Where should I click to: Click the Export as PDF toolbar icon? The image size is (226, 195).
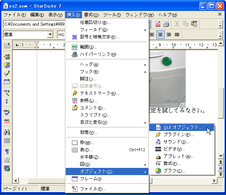tap(158, 24)
